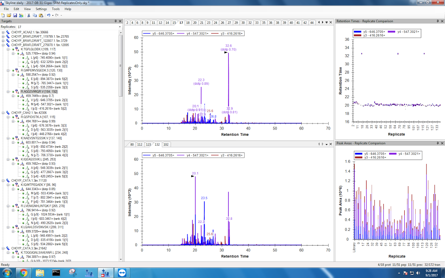
Task: Click the Open file toolbar icon
Action: 9,15
